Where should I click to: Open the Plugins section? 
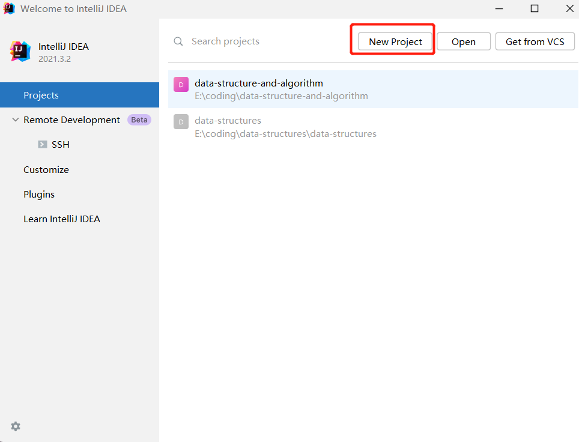[x=39, y=194]
